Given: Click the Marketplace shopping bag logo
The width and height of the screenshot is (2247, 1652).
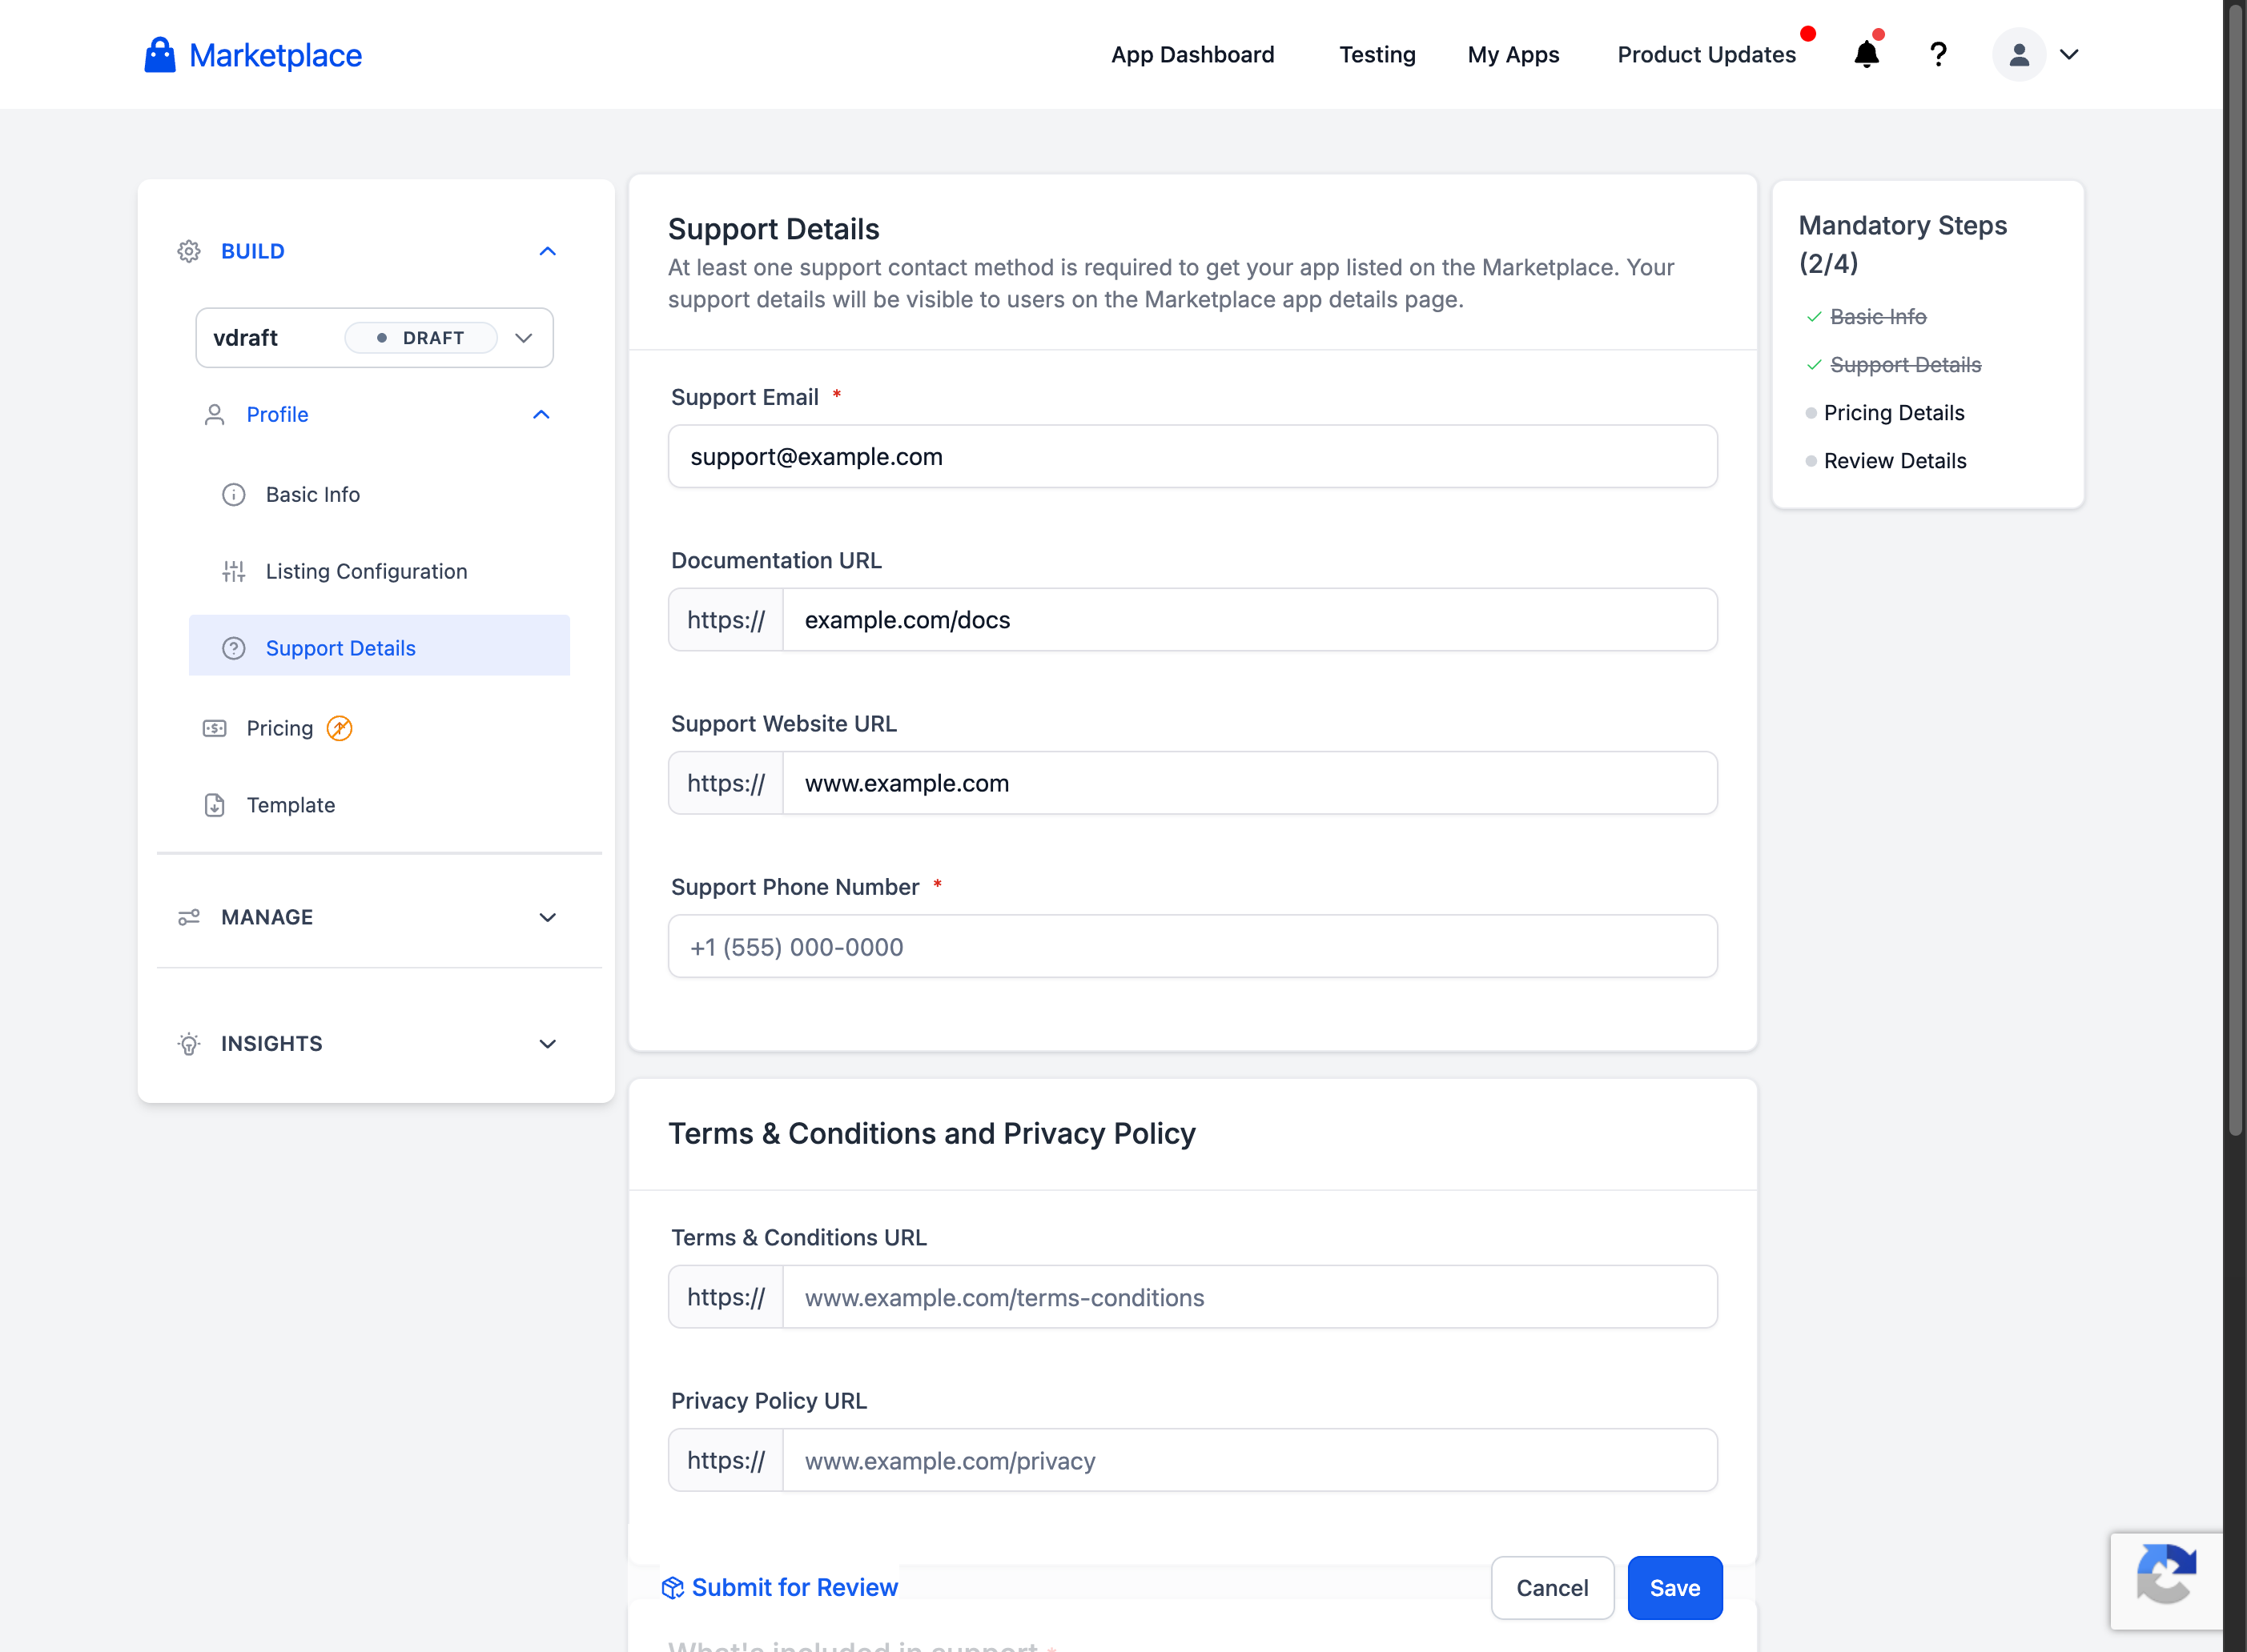Looking at the screenshot, I should (x=159, y=55).
